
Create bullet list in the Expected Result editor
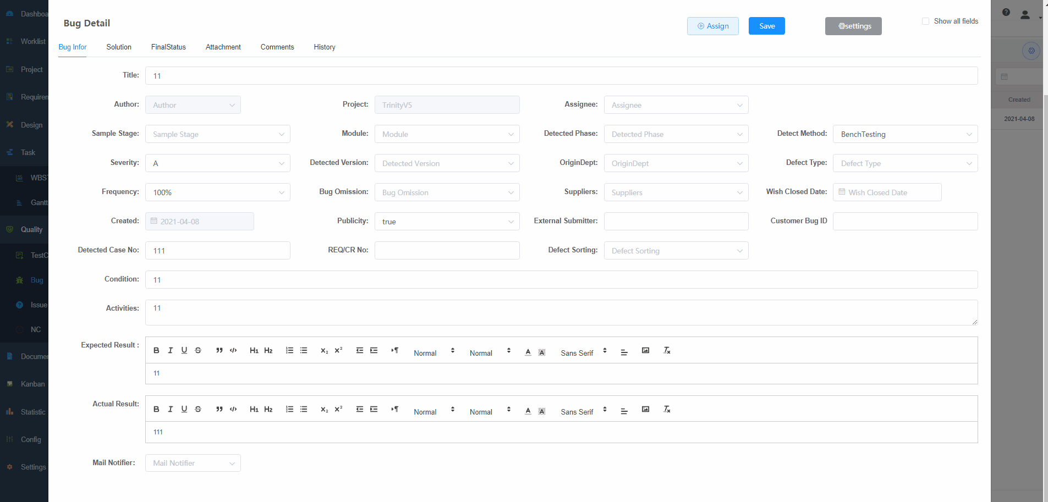click(304, 350)
